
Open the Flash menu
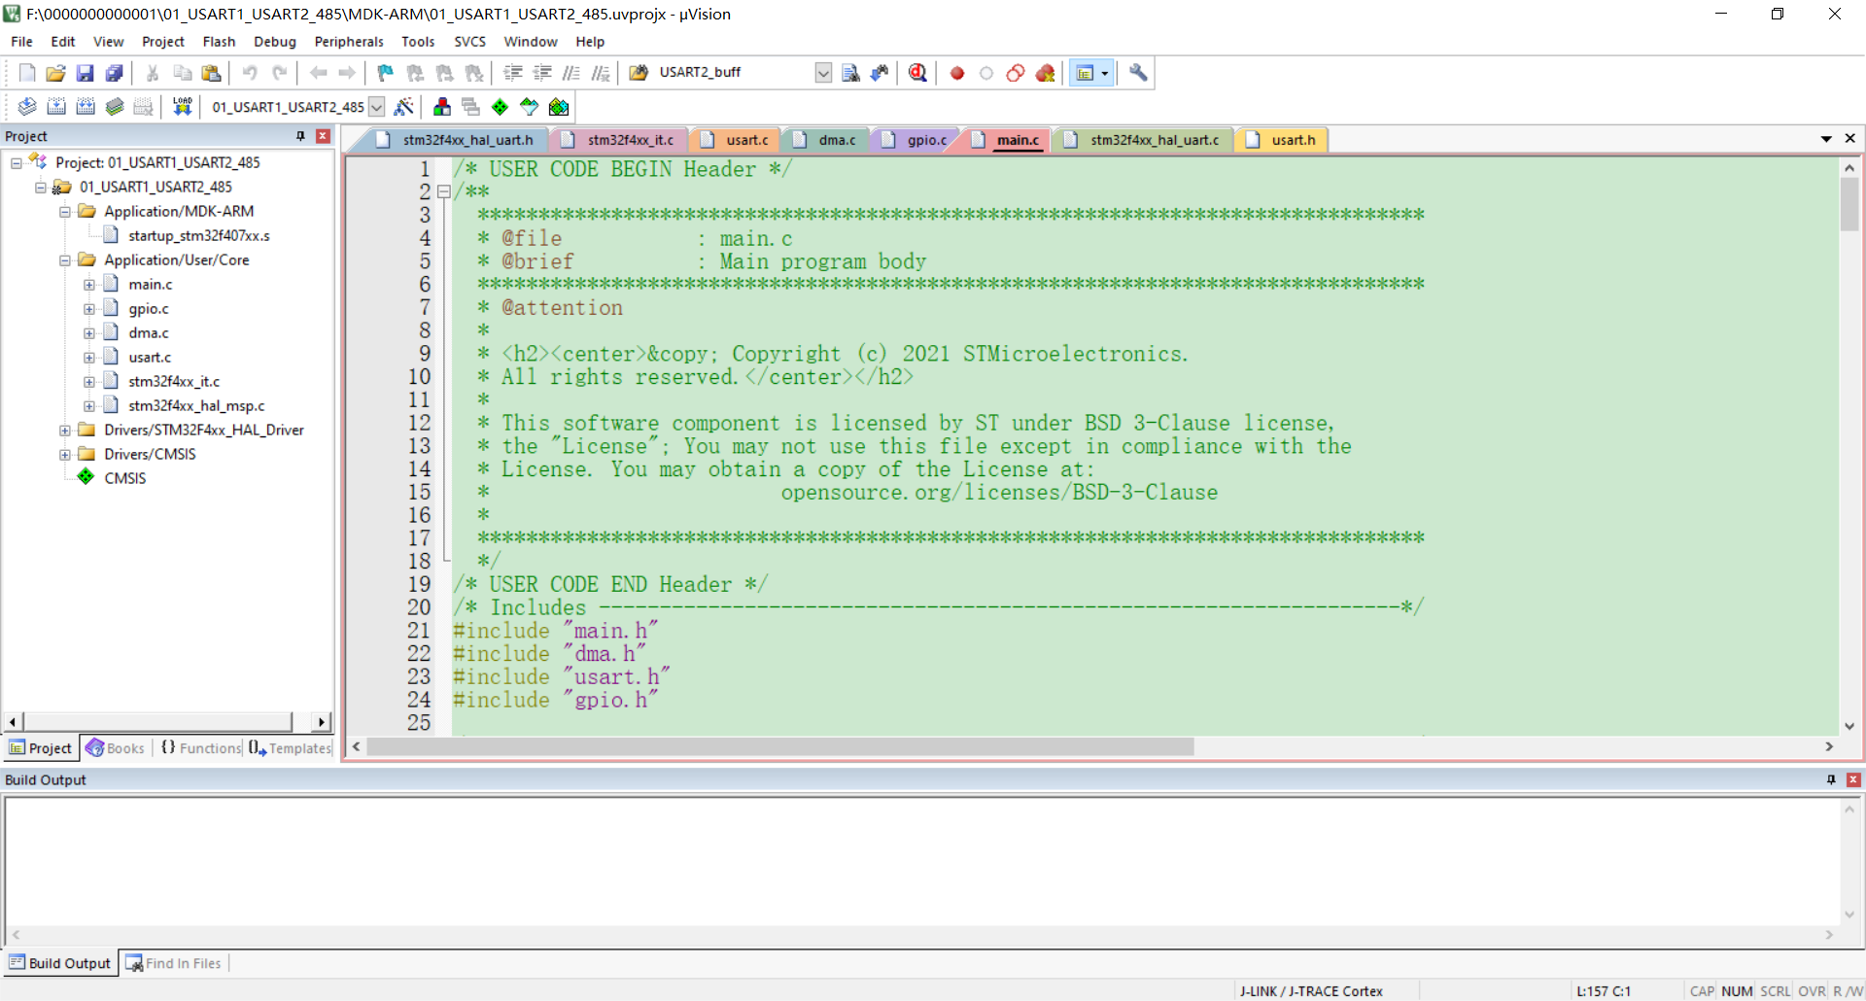[x=219, y=42]
